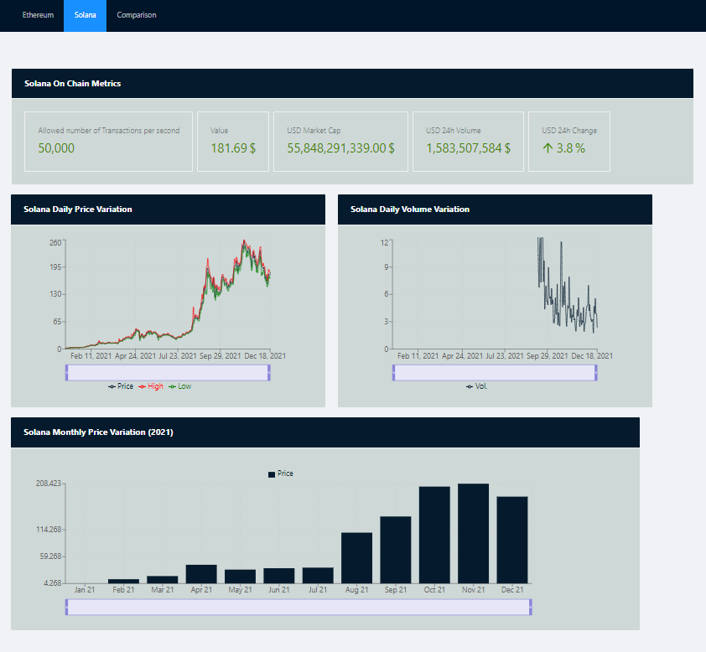Toggle Price legend in monthly chart

pyautogui.click(x=281, y=473)
